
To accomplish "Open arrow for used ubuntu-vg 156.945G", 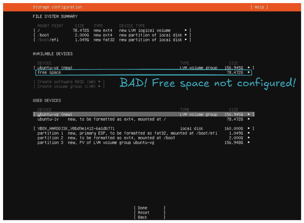I will pos(249,114).
